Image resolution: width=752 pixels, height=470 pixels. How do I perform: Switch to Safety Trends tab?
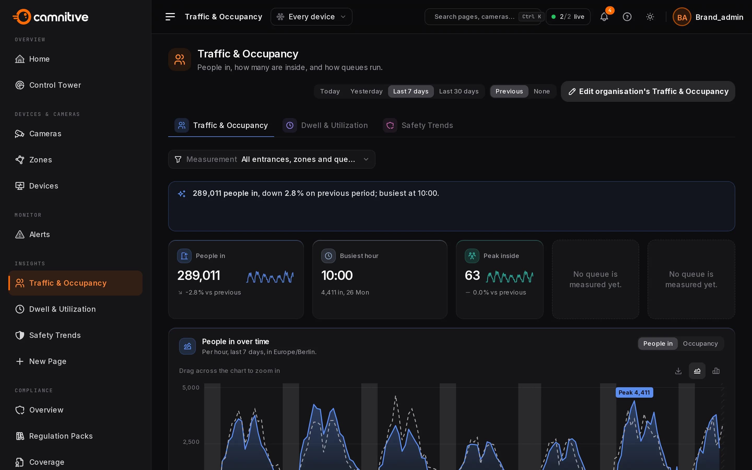coord(418,125)
